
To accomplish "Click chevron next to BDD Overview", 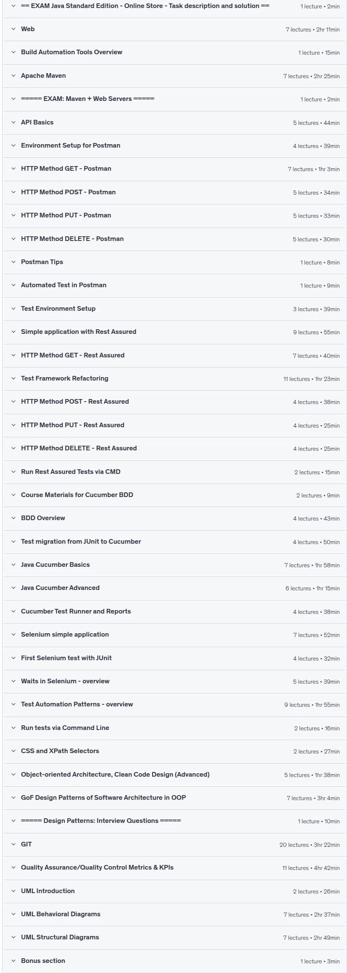I will pos(13,518).
